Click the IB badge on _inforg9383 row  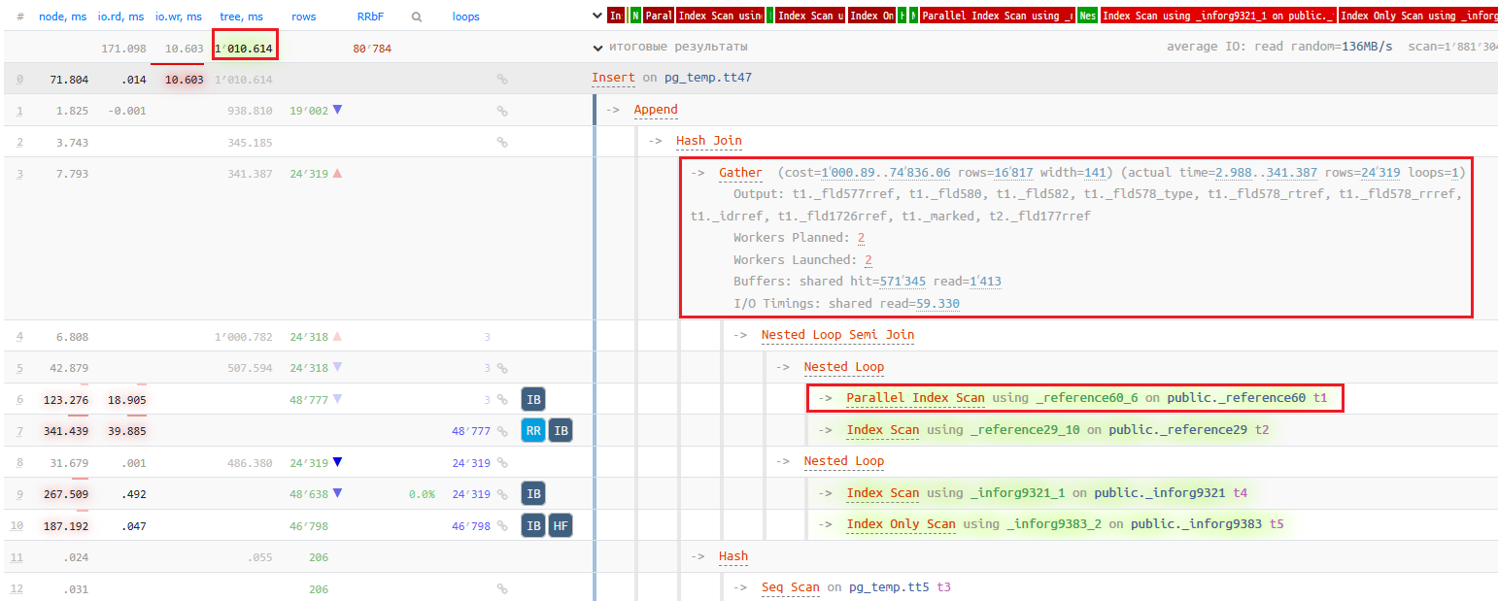533,525
